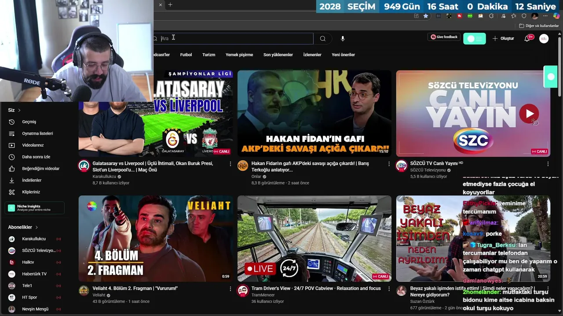Viewport: 563px width, 316px height.
Task: Open Habertürk TV subscription in sidebar
Action: point(34,274)
